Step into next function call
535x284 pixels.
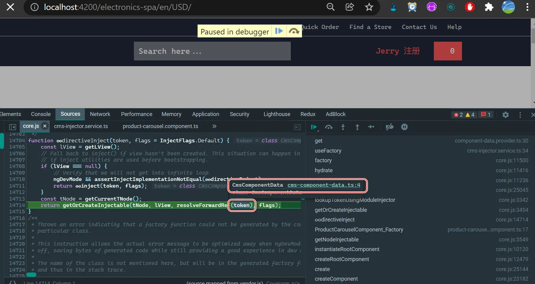(343, 127)
